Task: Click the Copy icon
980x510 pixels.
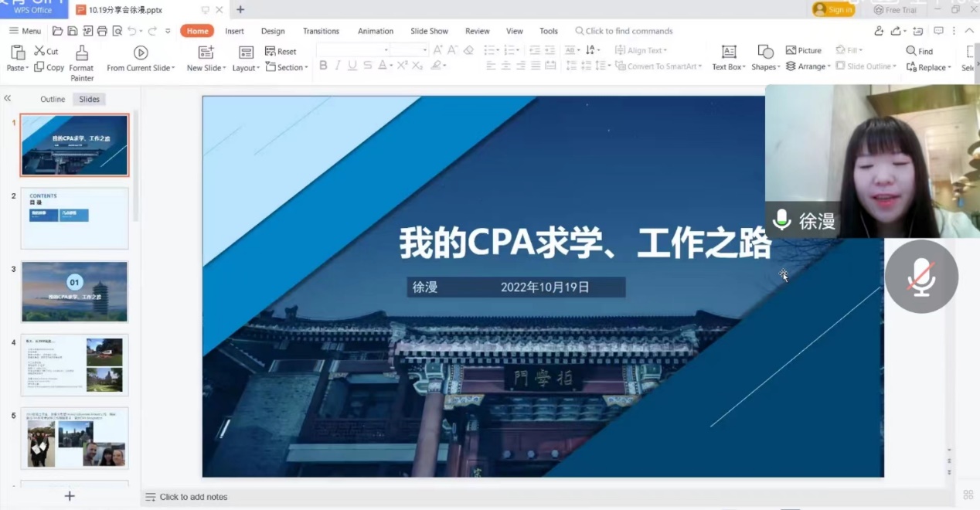Action: click(x=39, y=67)
